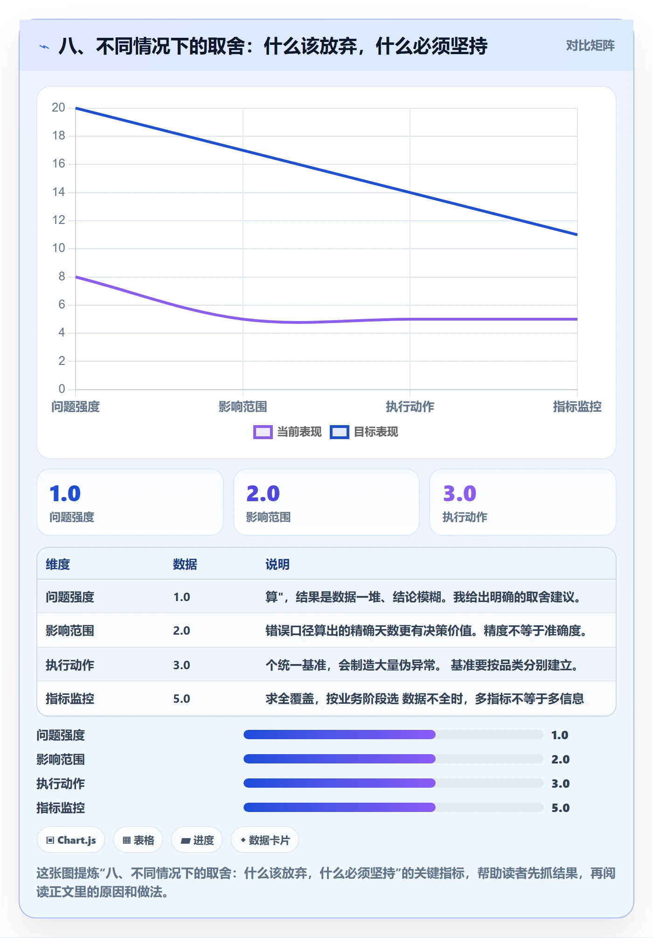Select the 执行动作 table row cell
The image size is (653, 938).
coord(70,665)
